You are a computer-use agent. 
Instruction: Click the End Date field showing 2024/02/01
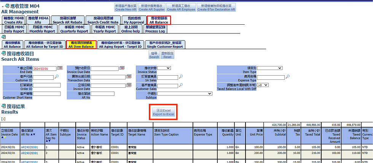point(45,68)
